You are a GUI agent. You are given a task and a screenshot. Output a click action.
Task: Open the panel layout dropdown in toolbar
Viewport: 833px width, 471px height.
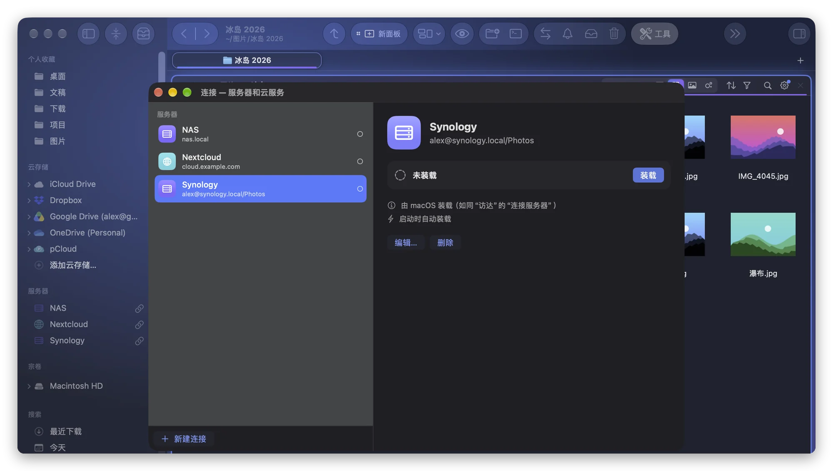click(429, 34)
